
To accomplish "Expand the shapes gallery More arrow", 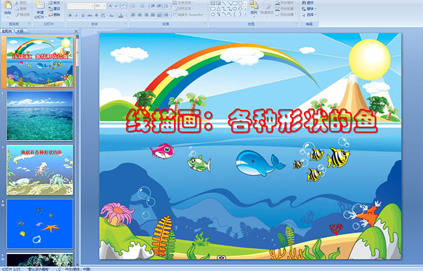I will tap(245, 14).
